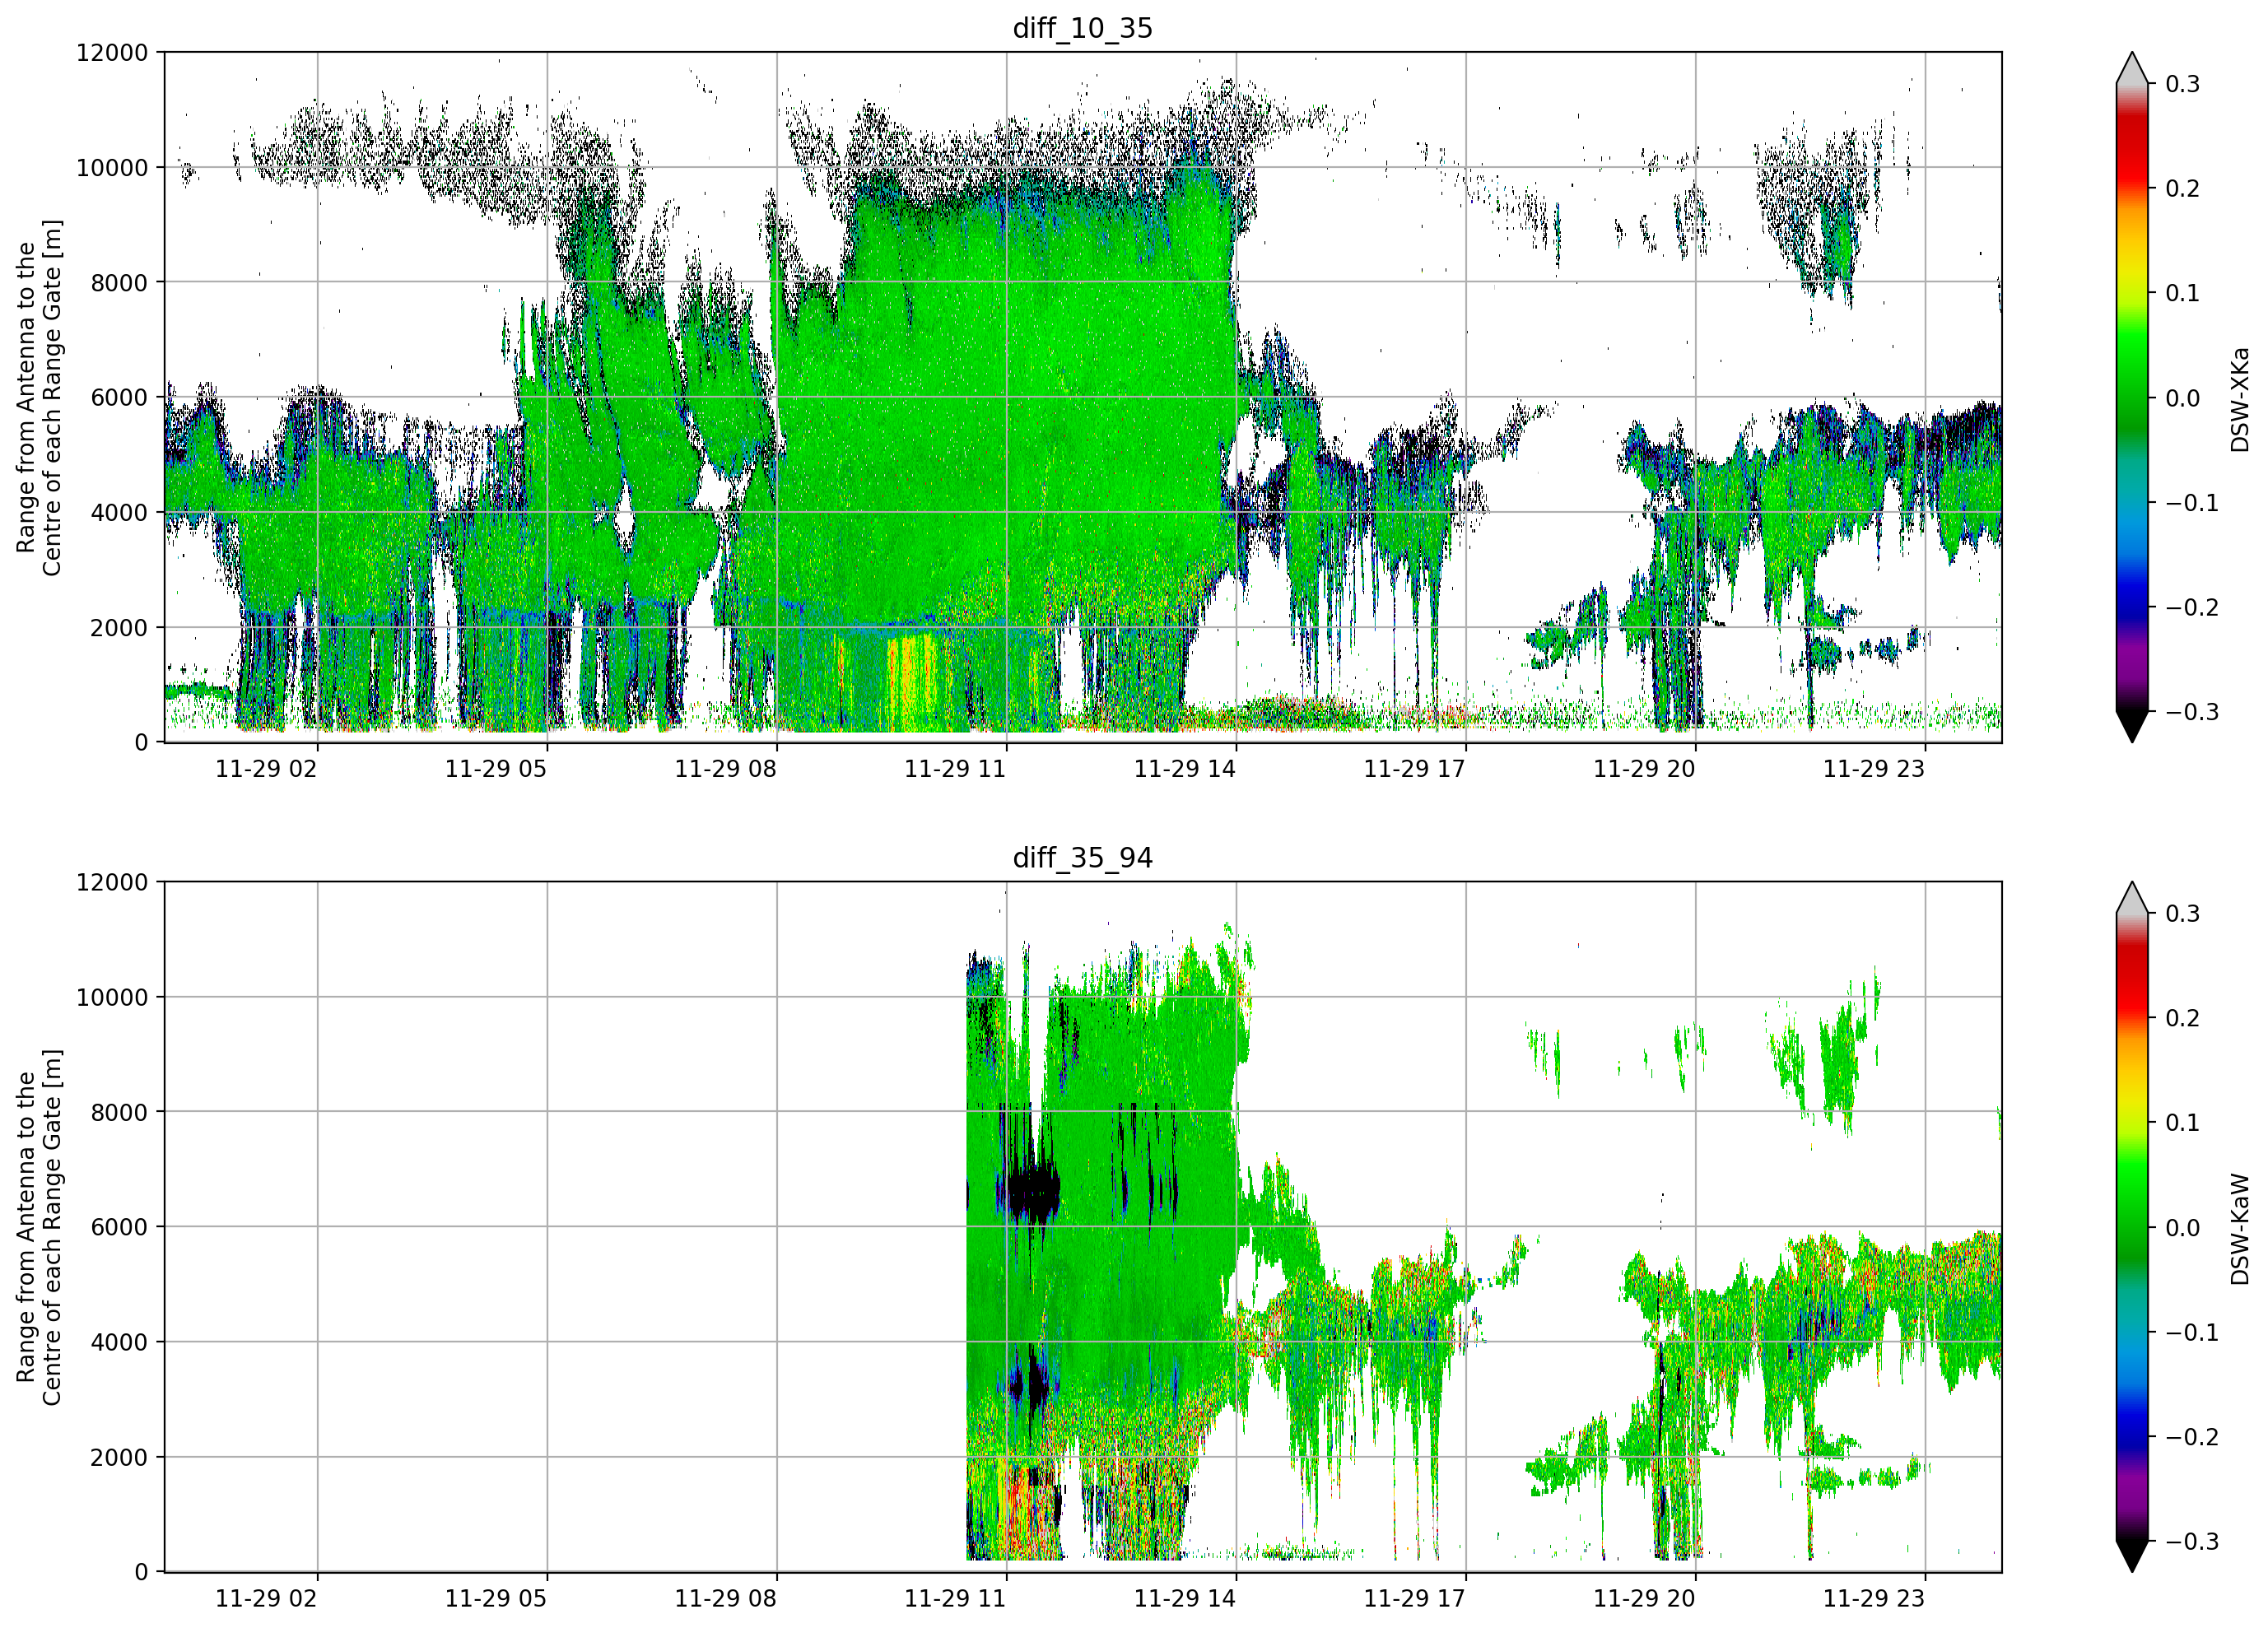Click the top plot's Range from Antenna axis label
The image size is (2268, 1628).
coord(39,397)
